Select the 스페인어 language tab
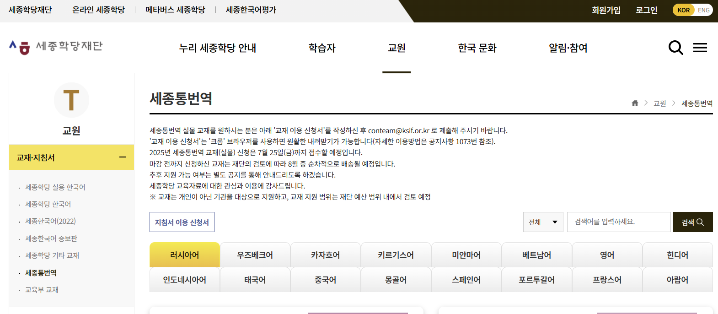718x314 pixels. pyautogui.click(x=466, y=280)
